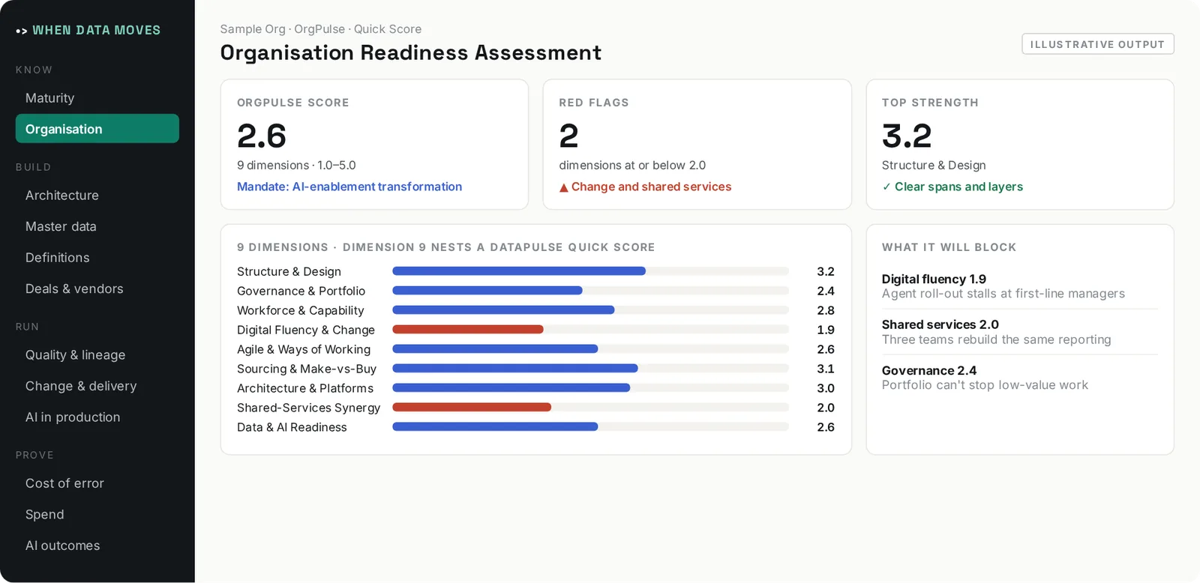
Task: Click the Digital Fluency & Change red bar
Action: (x=468, y=330)
